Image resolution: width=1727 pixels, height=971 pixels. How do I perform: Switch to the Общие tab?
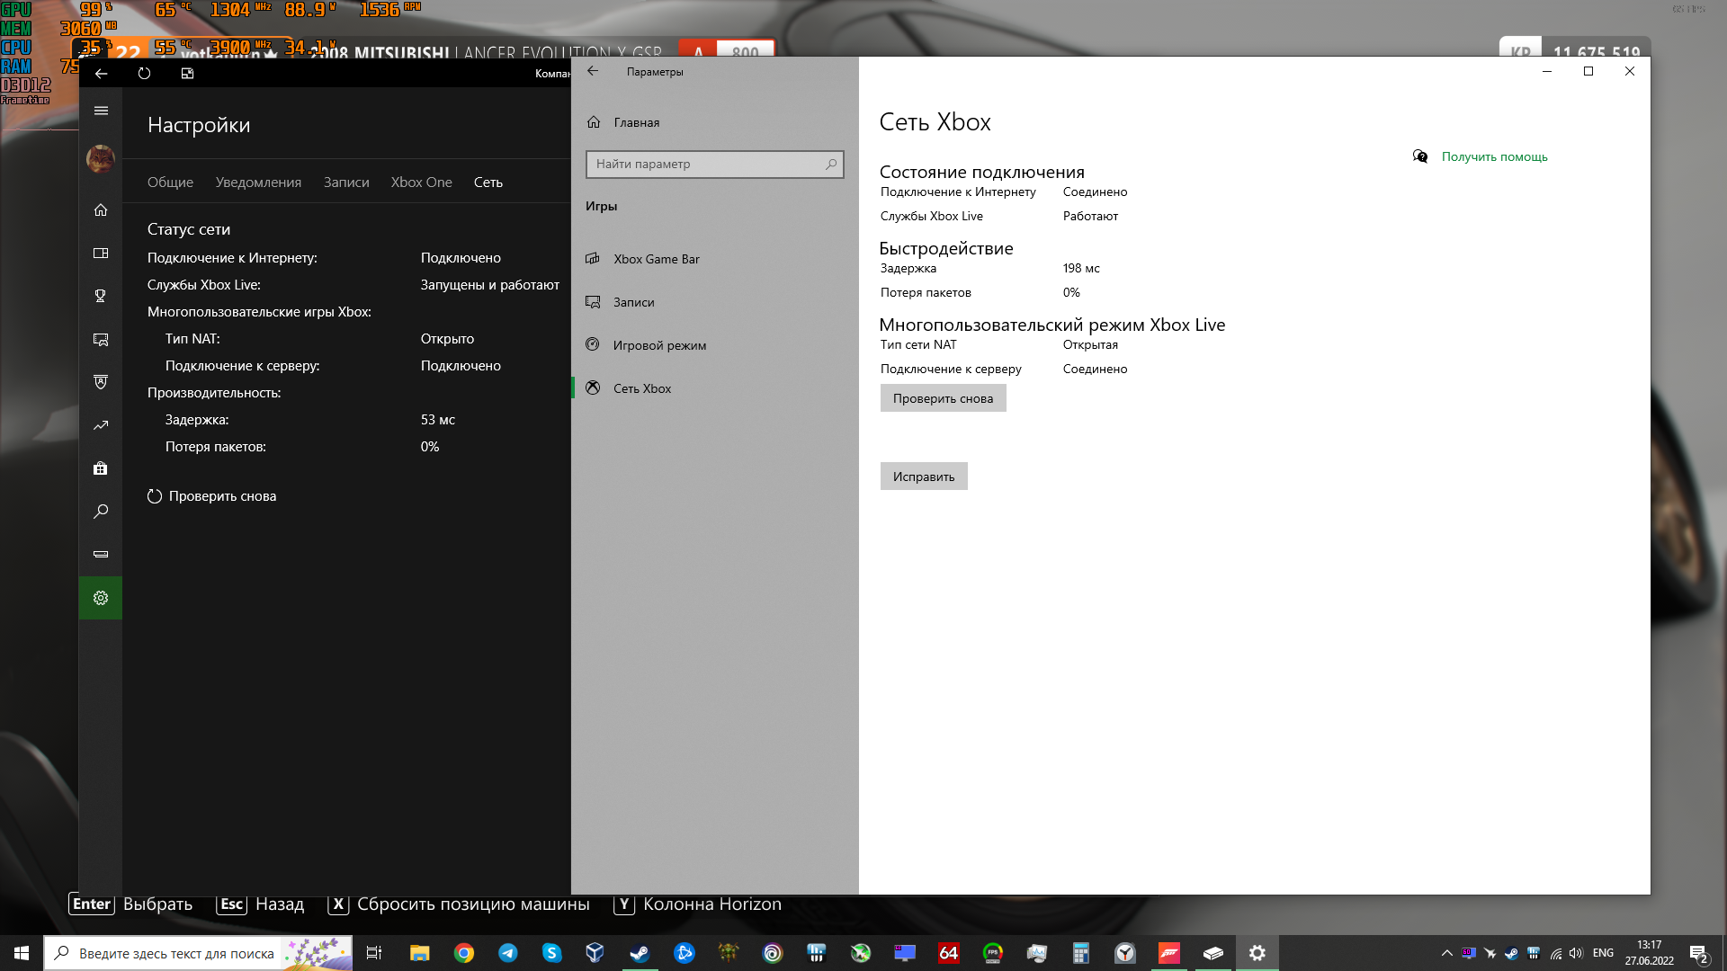[170, 183]
